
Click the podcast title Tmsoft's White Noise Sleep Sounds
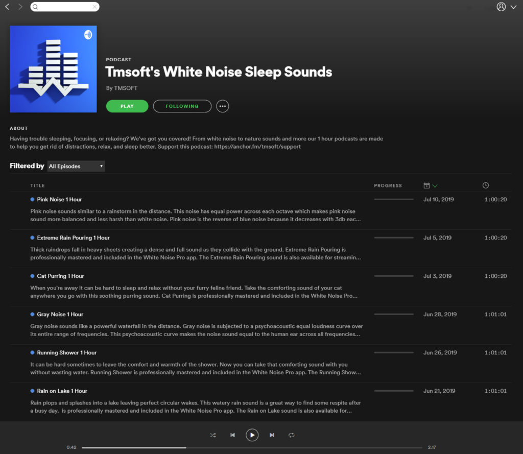coord(219,72)
